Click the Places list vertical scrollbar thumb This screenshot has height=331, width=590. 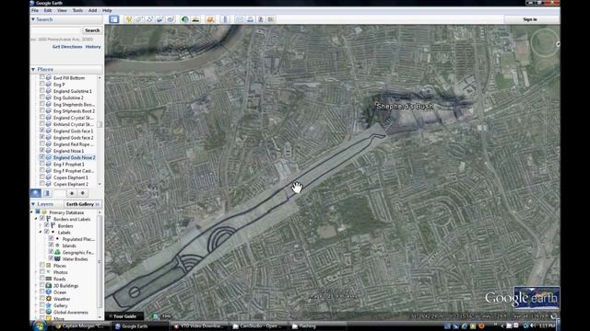point(100,124)
